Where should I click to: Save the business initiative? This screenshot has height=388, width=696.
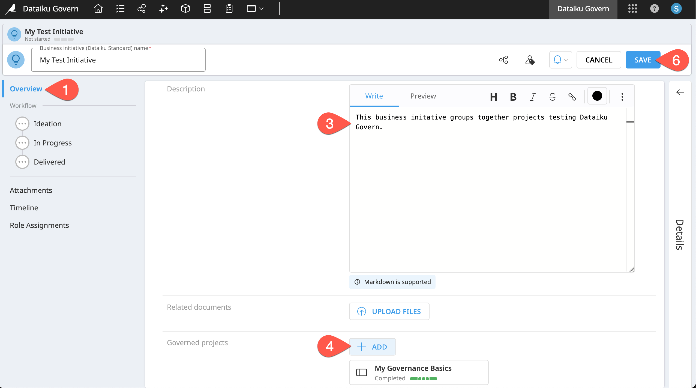pyautogui.click(x=643, y=59)
